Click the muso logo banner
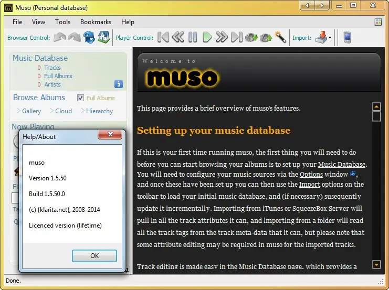 pos(182,78)
